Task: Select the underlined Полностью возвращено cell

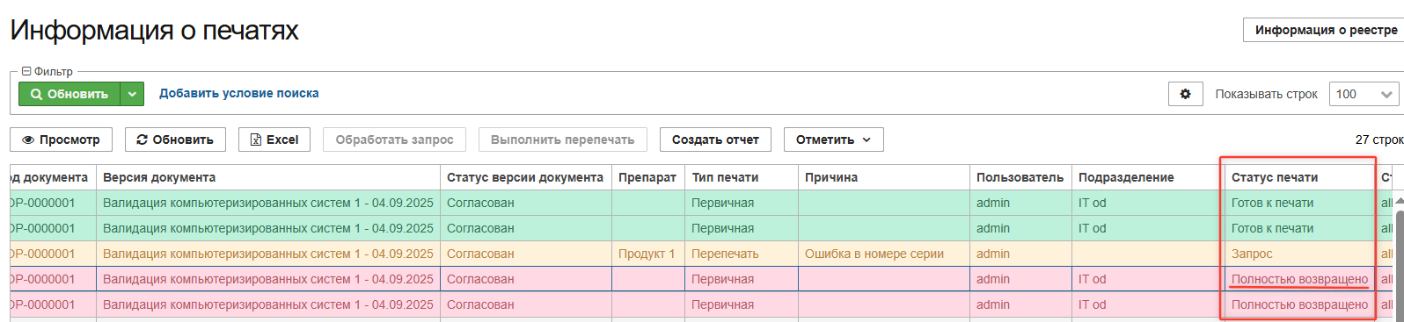Action: 1299,279
